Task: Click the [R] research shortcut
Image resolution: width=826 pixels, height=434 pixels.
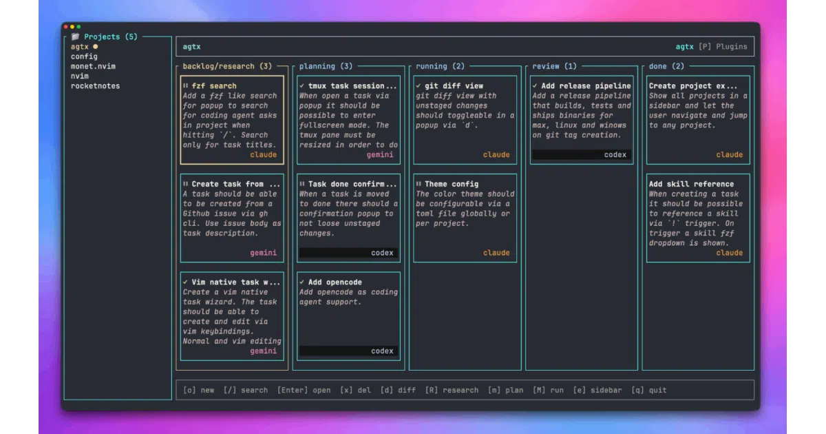Action: coord(452,390)
